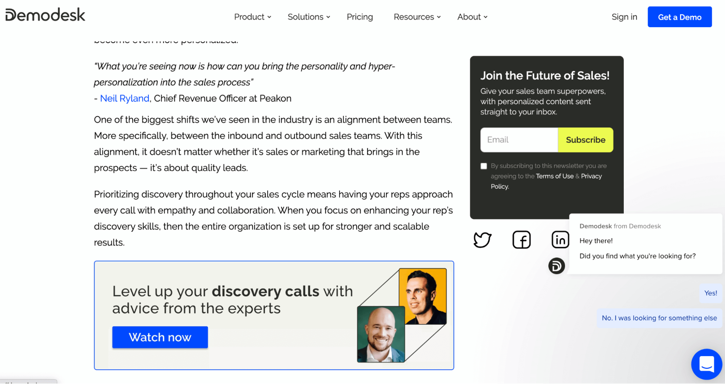Expand the Solutions dropdown menu
The image size is (725, 384).
tap(309, 17)
